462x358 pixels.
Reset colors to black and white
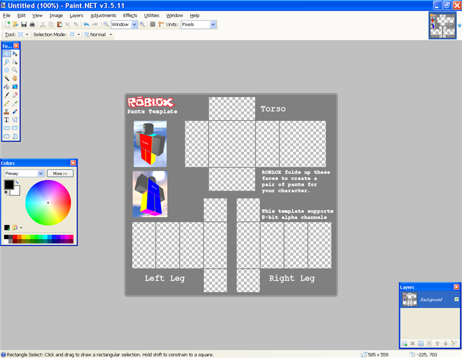pyautogui.click(x=6, y=193)
